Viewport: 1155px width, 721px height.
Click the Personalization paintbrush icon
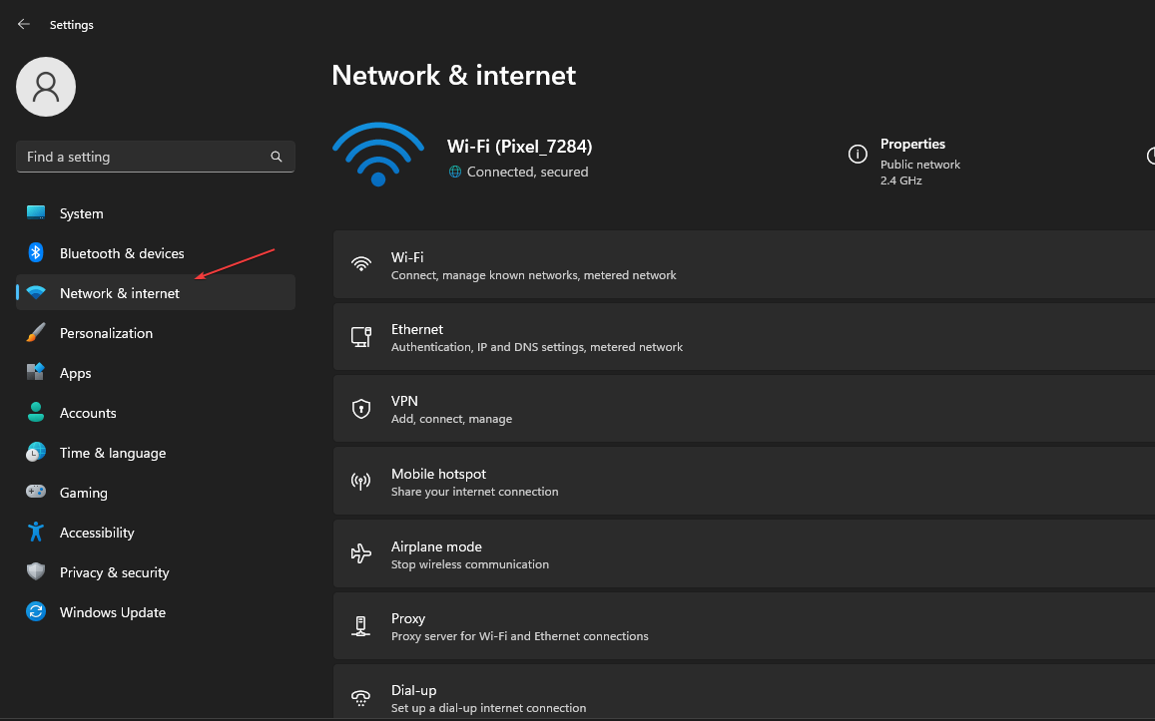coord(36,333)
